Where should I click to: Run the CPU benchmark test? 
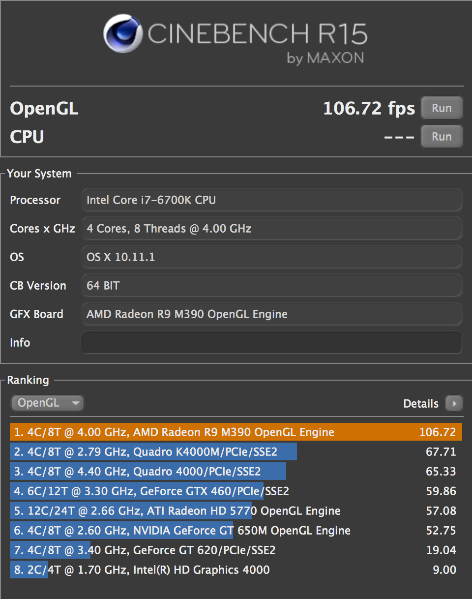(441, 136)
